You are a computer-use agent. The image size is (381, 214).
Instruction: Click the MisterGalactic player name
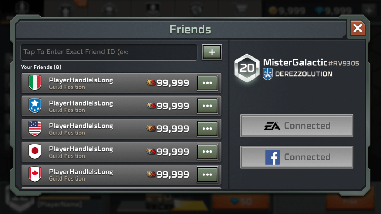[x=295, y=62]
